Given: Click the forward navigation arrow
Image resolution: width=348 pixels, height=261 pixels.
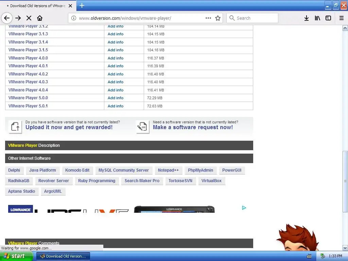Looking at the screenshot, I should pos(18,18).
